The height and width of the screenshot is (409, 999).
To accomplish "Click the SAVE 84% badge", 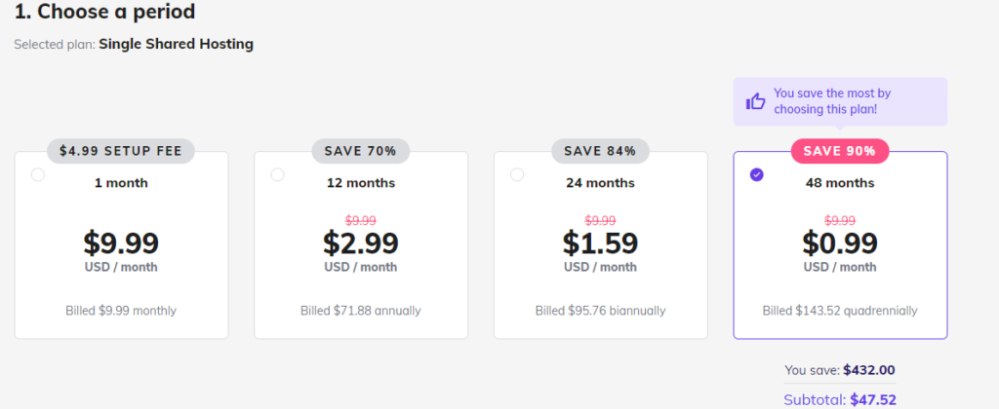I will pyautogui.click(x=600, y=151).
